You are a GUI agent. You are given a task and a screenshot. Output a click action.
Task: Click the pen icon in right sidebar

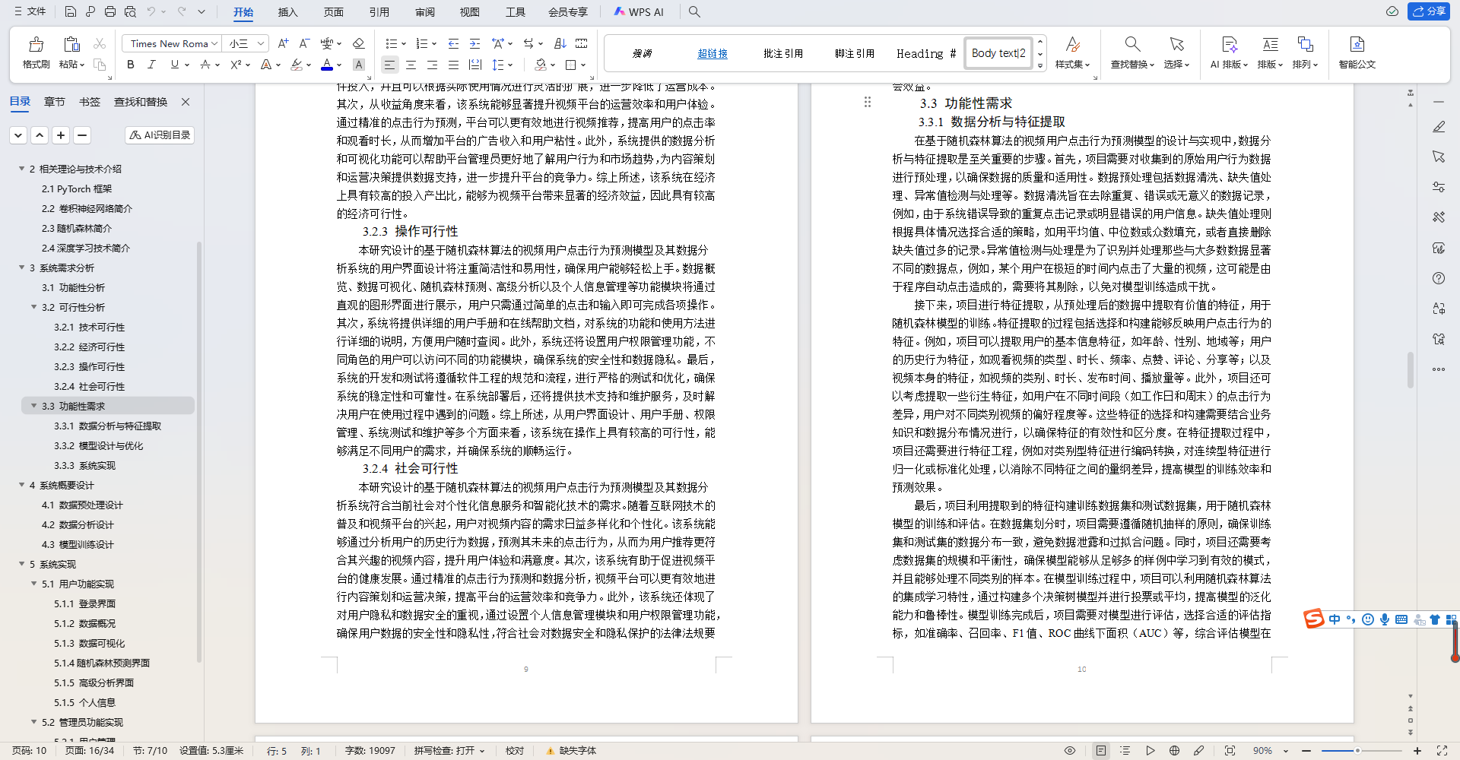click(x=1439, y=127)
